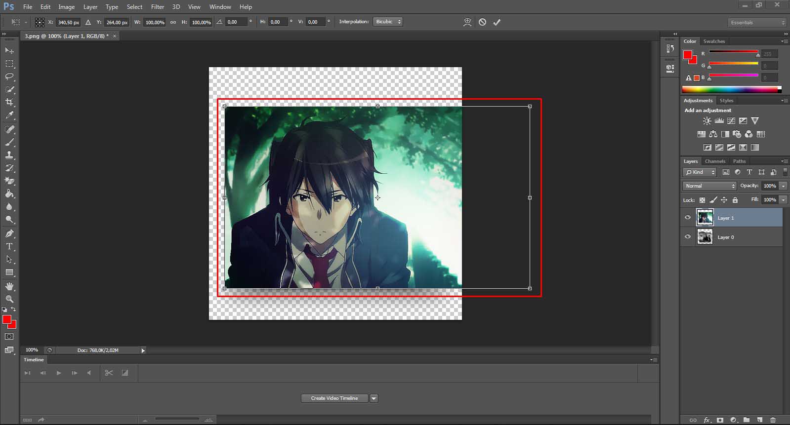Viewport: 790px width, 425px height.
Task: Cancel the transform in options bar
Action: click(x=483, y=22)
